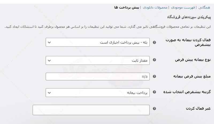Screen dimensions: 214x124
Task: Click chevron arrow of مقدار ثابت dropdown
Action: [49, 61]
